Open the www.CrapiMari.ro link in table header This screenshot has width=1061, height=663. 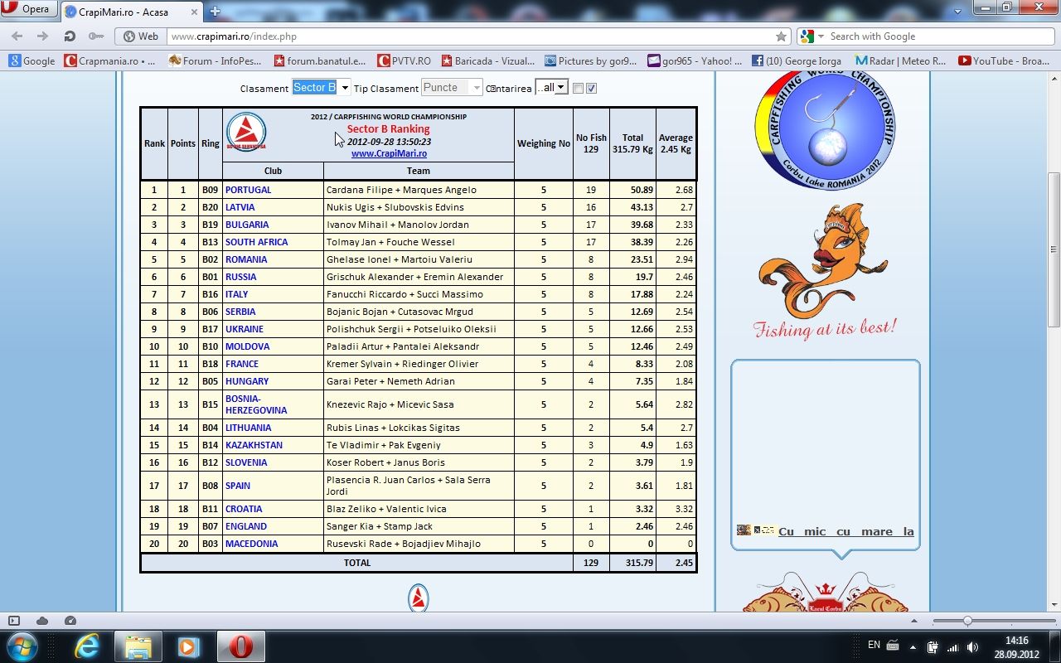[389, 153]
